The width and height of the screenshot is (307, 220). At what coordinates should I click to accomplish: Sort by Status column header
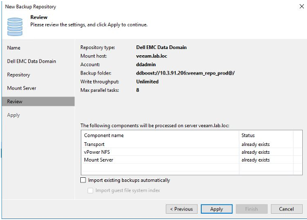tap(266, 136)
